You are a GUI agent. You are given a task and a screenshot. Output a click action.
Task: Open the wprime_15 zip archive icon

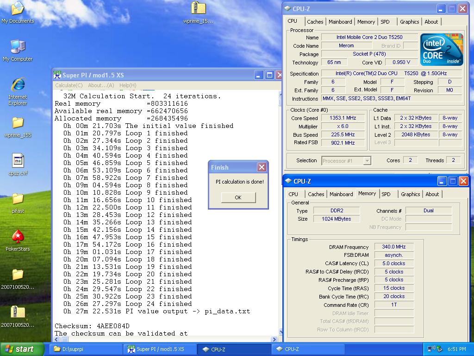click(x=198, y=13)
